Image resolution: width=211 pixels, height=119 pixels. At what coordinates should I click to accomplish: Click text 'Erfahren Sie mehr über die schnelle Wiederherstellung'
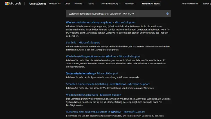[110, 88]
